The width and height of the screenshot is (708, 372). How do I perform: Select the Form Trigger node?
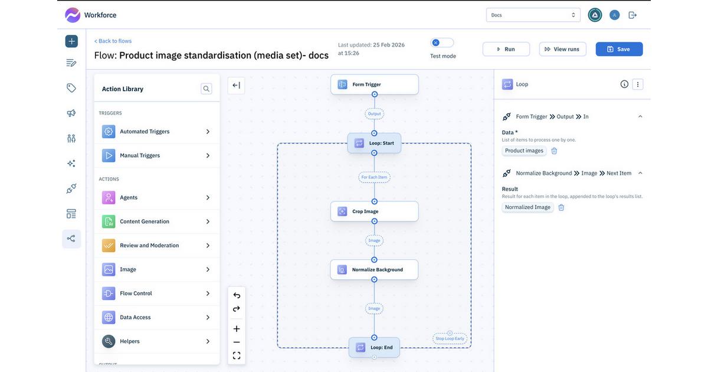pyautogui.click(x=375, y=84)
